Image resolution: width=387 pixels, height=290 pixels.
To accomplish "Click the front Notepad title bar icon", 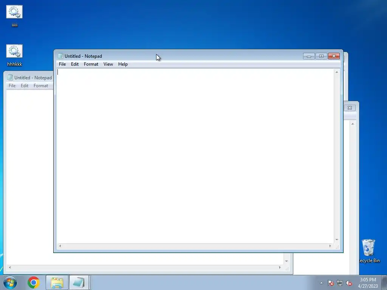I will 60,56.
